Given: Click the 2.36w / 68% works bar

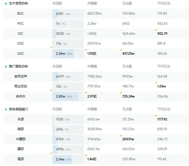Looking at the screenshot, I should click(x=68, y=54).
